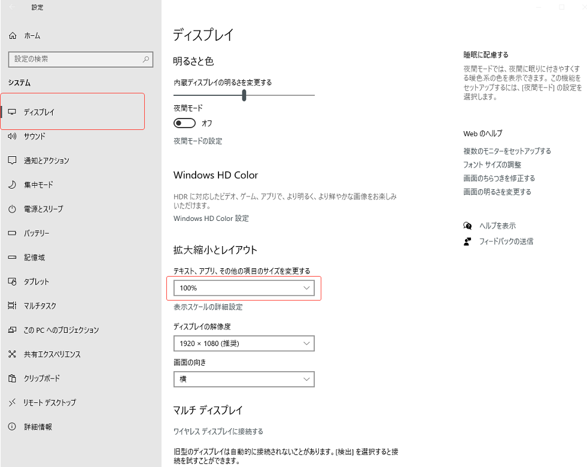Expand the 1920 × 1080 resolution dropdown
587x467 pixels.
point(244,343)
